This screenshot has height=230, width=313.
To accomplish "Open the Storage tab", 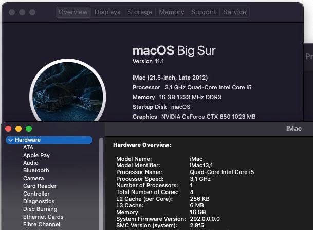I will pyautogui.click(x=139, y=12).
